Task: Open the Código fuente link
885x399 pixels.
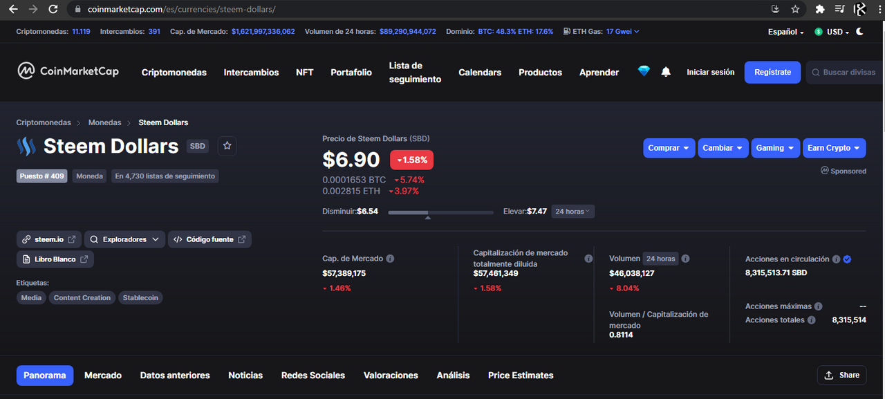Action: [x=209, y=239]
